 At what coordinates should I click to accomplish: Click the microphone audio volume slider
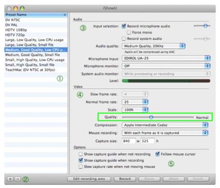(202, 26)
